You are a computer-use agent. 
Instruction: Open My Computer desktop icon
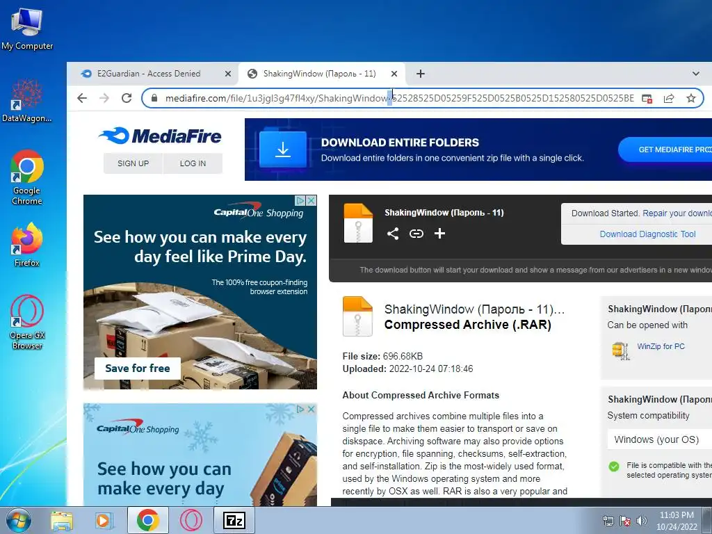pyautogui.click(x=27, y=28)
